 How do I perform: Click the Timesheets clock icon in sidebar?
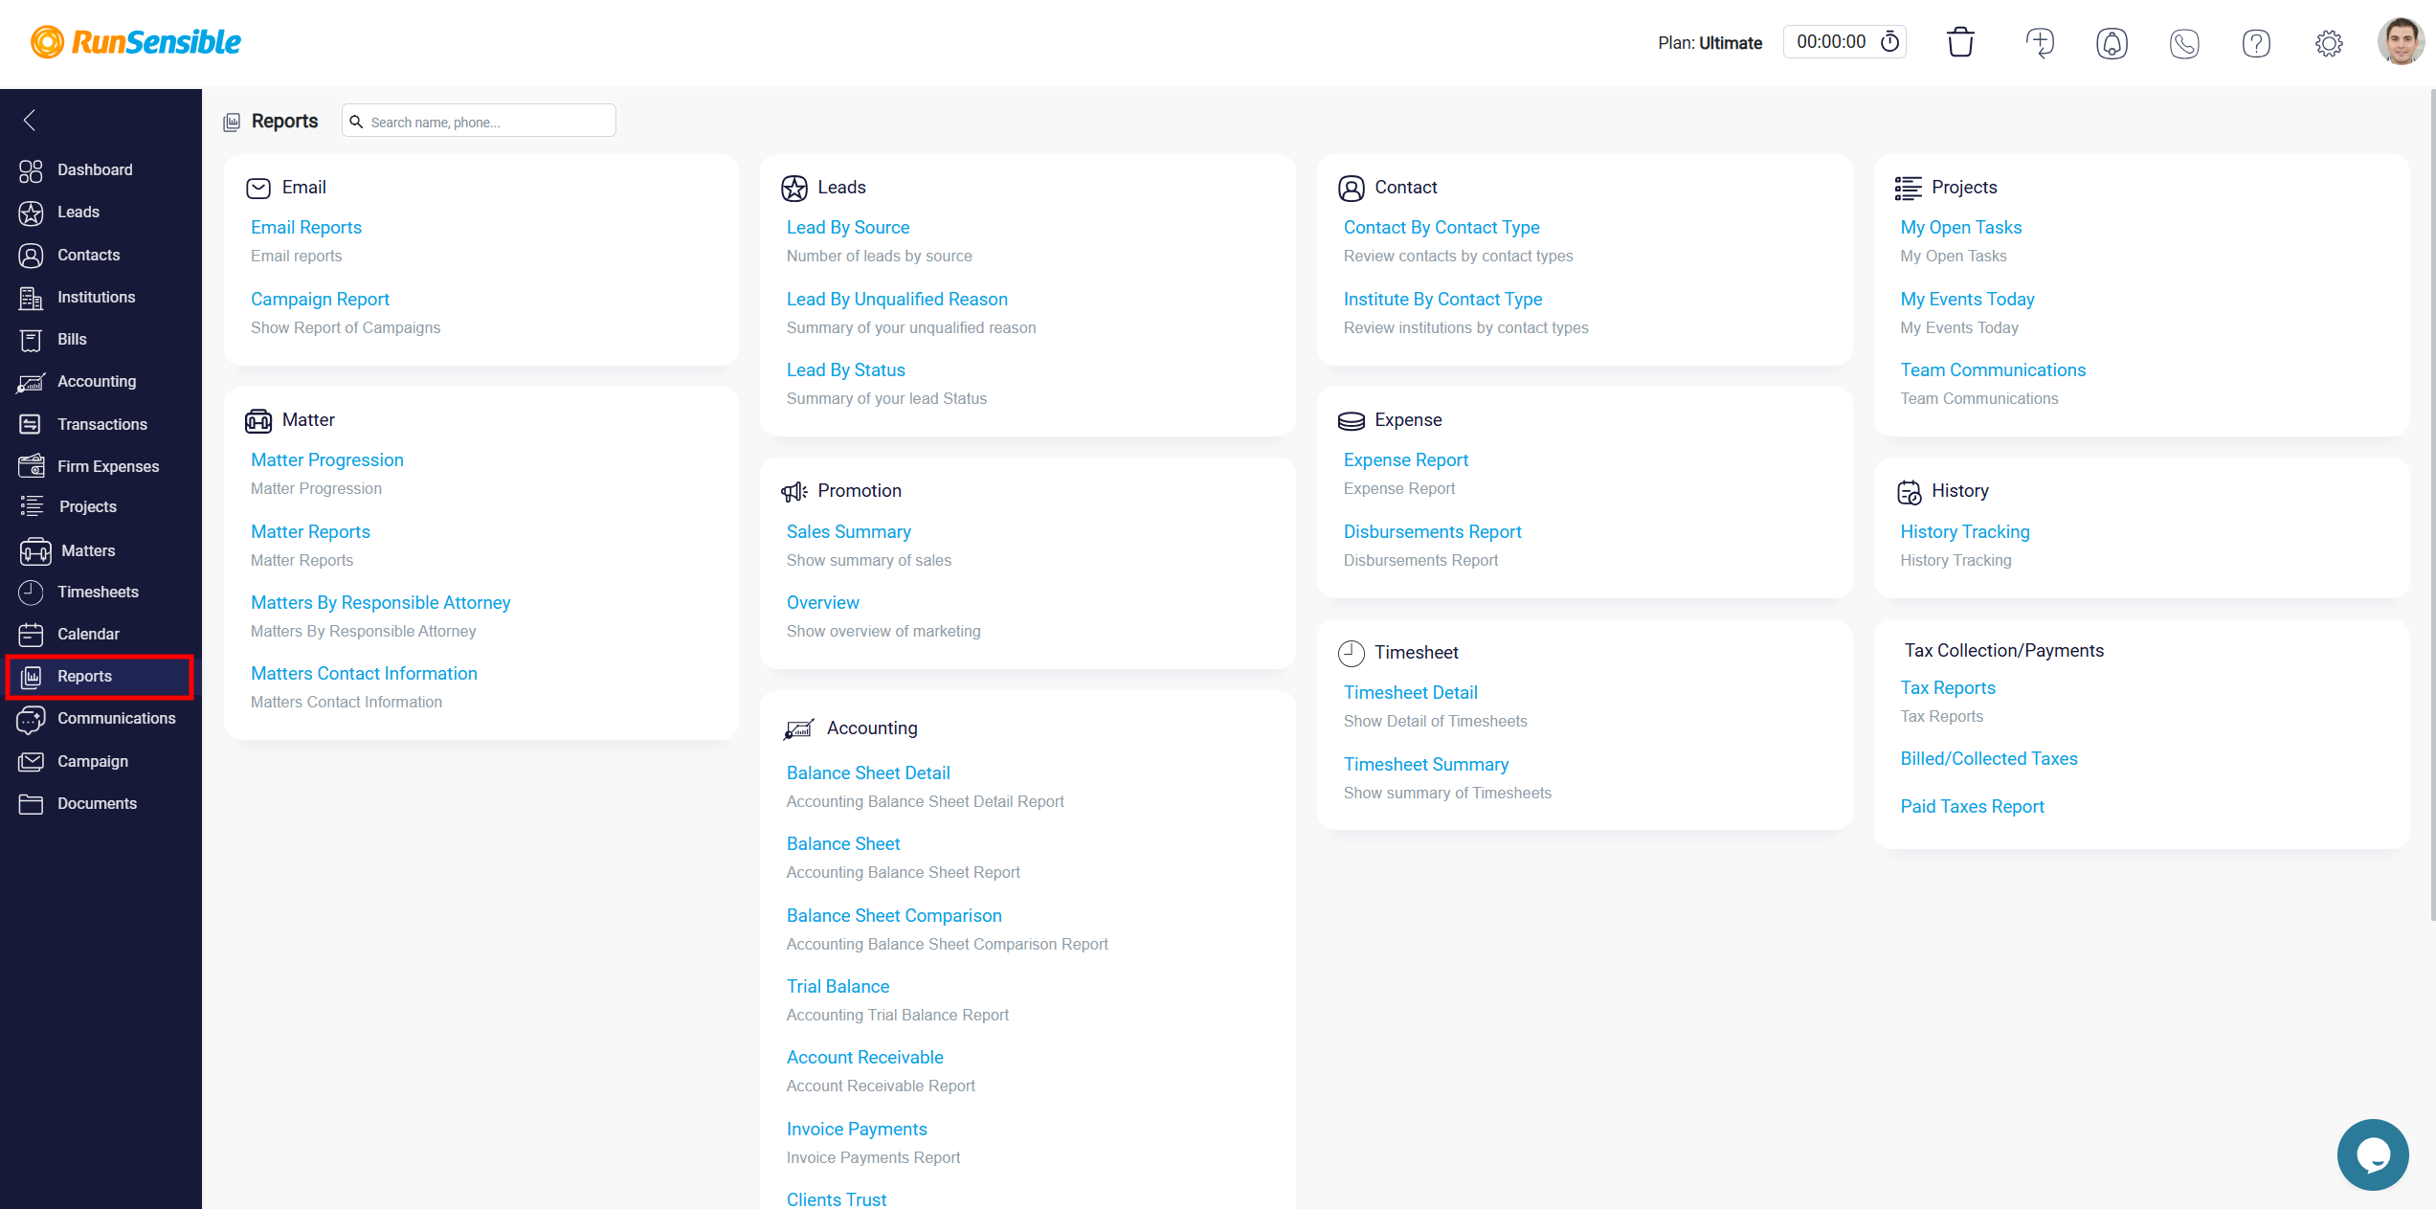[31, 593]
